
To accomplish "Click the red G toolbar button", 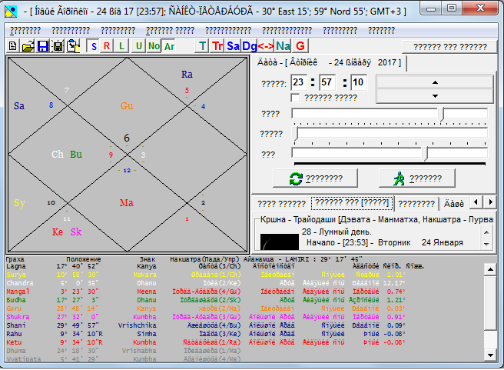I will pyautogui.click(x=300, y=46).
